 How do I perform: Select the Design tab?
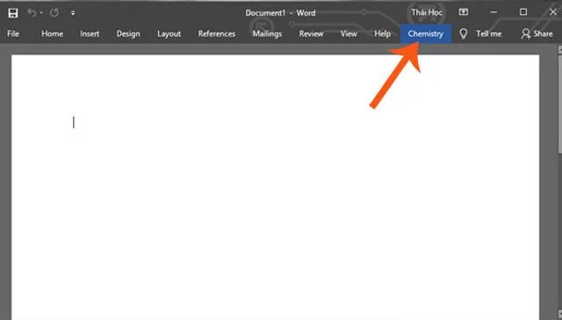pyautogui.click(x=128, y=33)
